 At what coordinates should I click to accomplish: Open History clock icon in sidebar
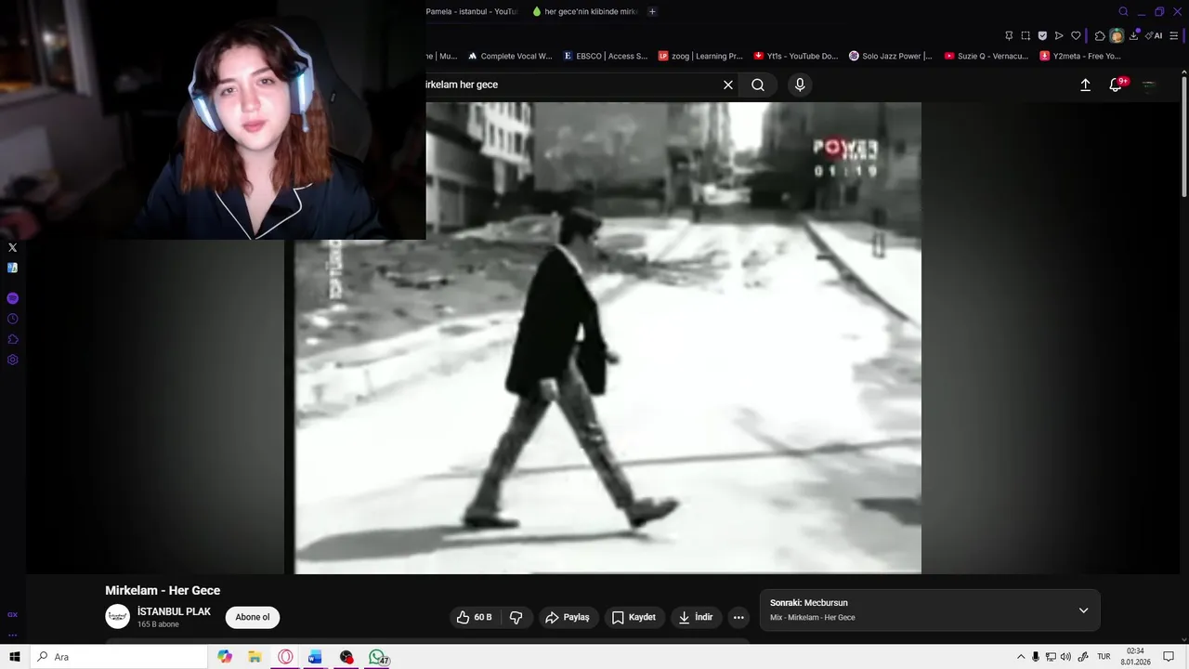[x=12, y=319]
